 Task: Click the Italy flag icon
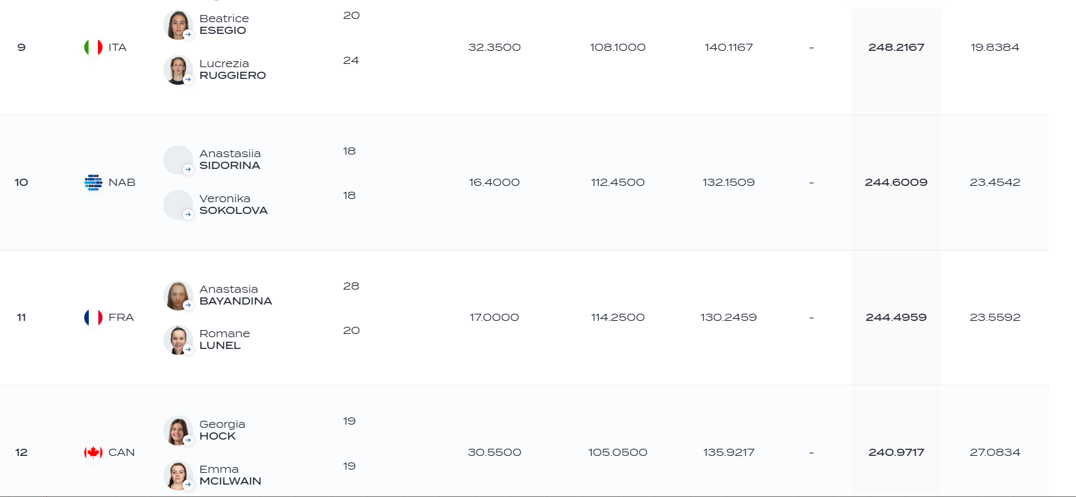(x=93, y=47)
